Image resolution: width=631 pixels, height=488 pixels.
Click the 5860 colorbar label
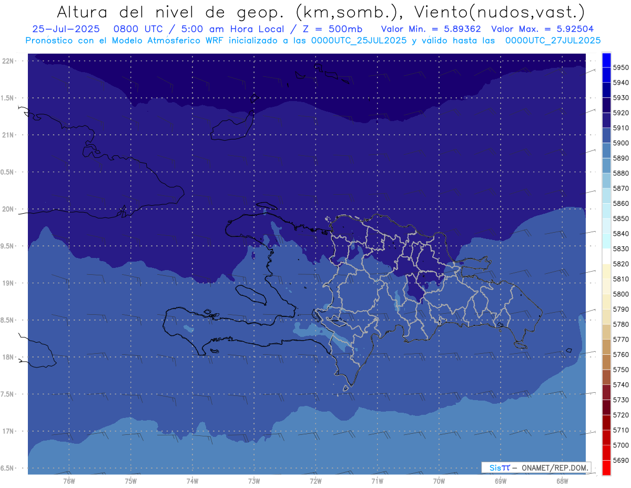621,203
